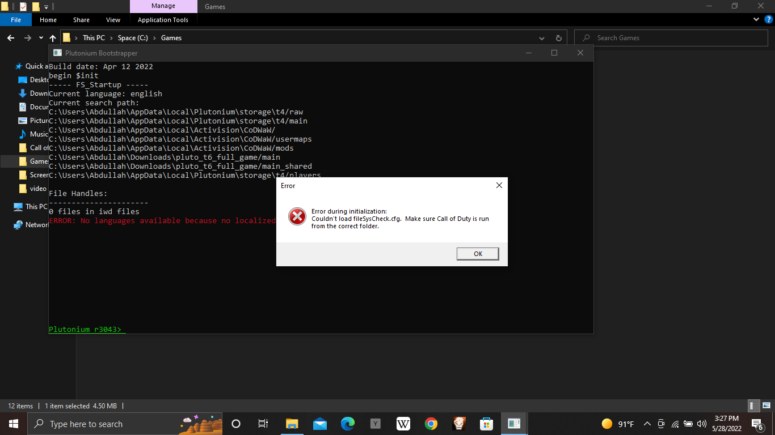The width and height of the screenshot is (775, 435).
Task: Click OK in the Error dialog
Action: (478, 254)
